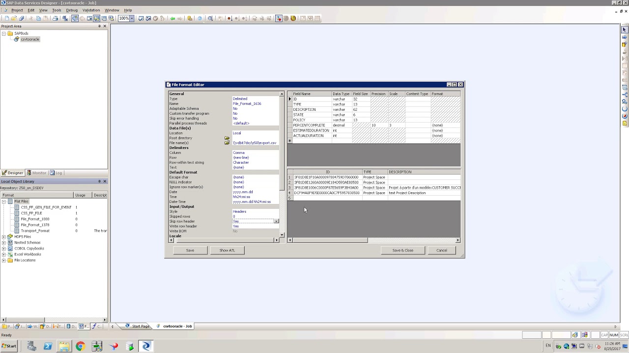Click the Open folder toolbar icon

point(14,18)
